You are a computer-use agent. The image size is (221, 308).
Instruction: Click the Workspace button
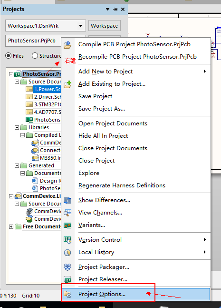(105, 26)
